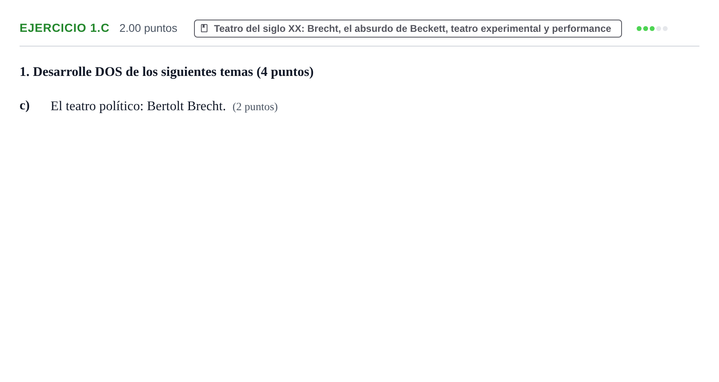Click the name Bertolt Brecht in question c
The image size is (719, 382).
(186, 106)
